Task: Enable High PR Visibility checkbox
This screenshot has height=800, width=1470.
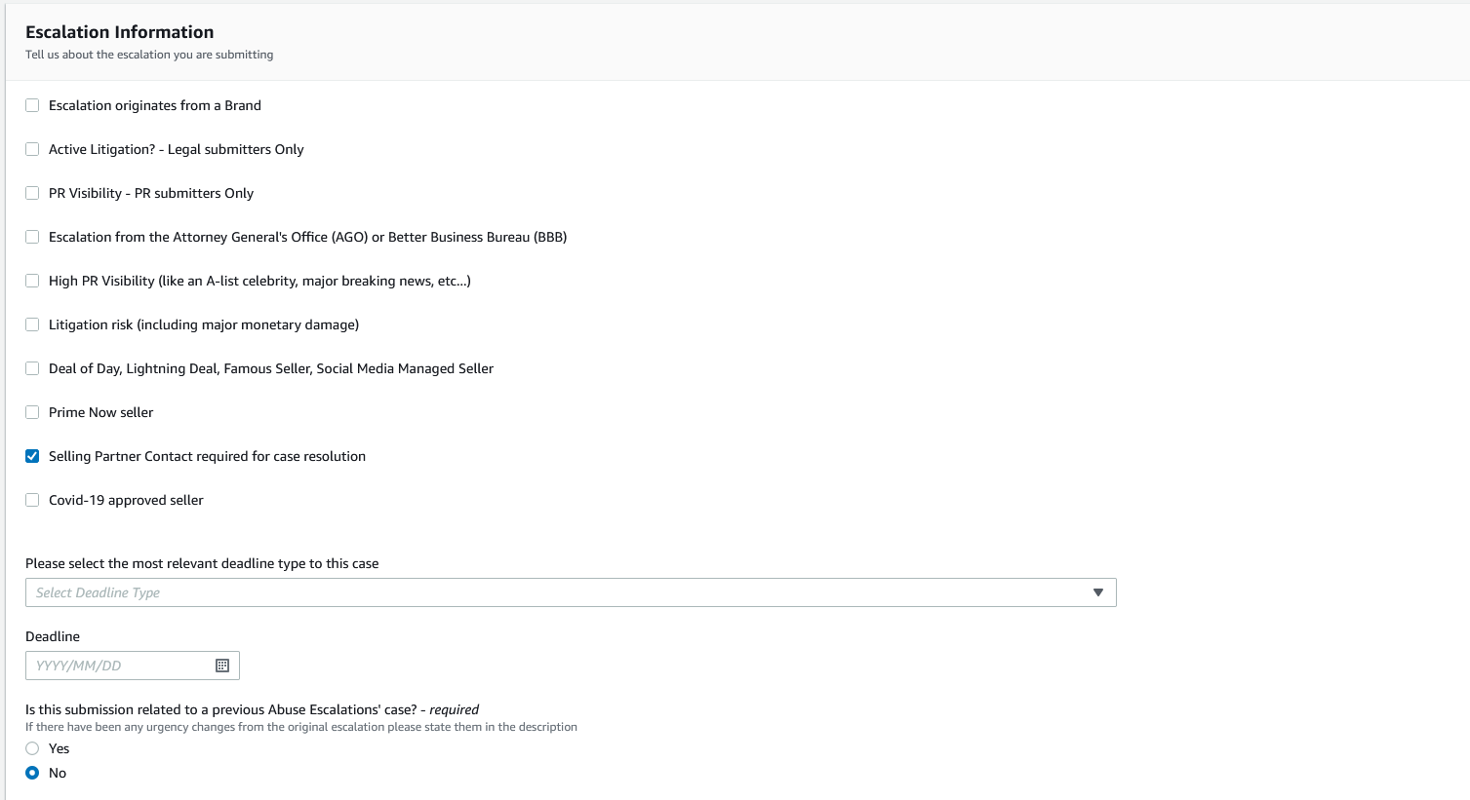Action: pyautogui.click(x=32, y=281)
